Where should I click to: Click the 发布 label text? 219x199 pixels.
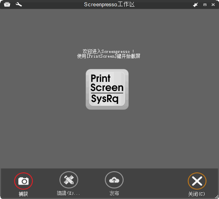(x=114, y=193)
